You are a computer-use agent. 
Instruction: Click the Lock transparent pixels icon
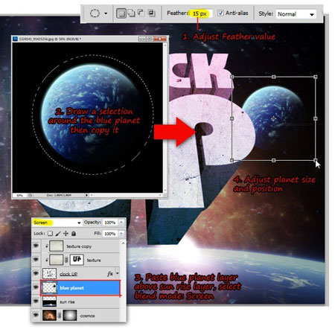coord(50,234)
